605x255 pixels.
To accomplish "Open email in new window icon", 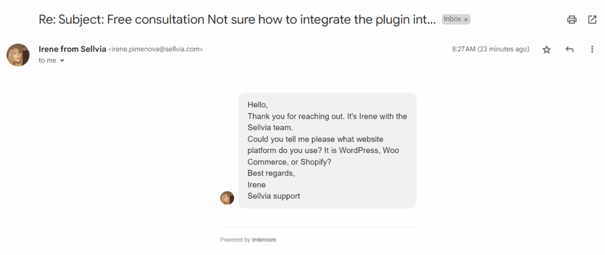I will pyautogui.click(x=592, y=19).
